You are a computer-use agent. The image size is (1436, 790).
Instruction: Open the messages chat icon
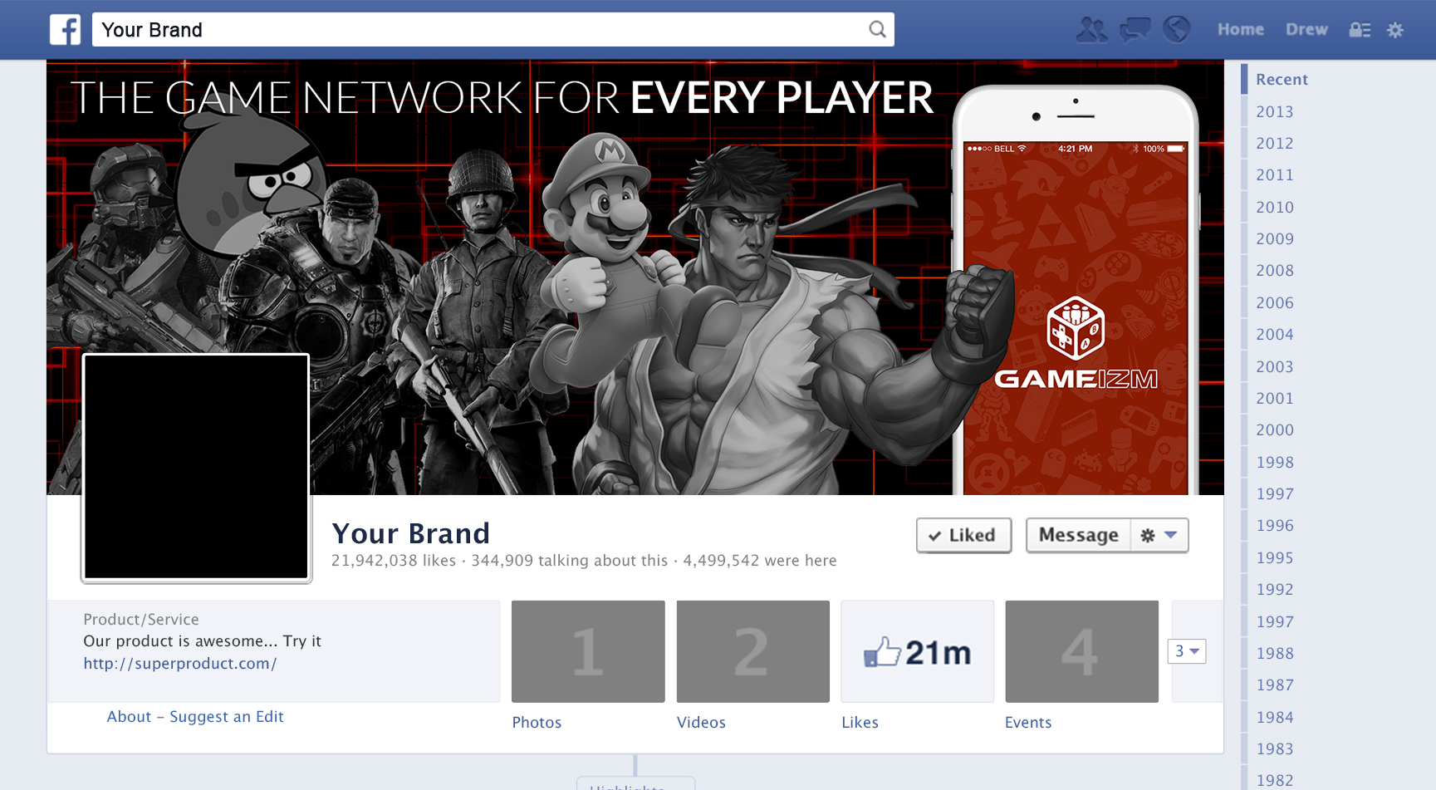pyautogui.click(x=1135, y=30)
